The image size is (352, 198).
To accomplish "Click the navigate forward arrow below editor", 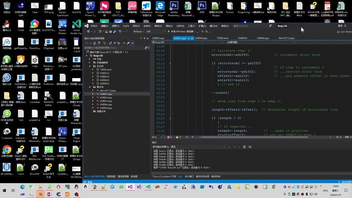I will pyautogui.click(x=192, y=137).
